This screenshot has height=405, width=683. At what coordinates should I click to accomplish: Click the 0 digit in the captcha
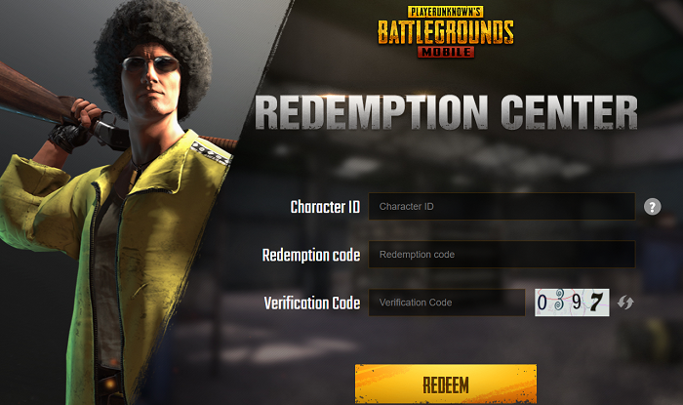(x=542, y=303)
